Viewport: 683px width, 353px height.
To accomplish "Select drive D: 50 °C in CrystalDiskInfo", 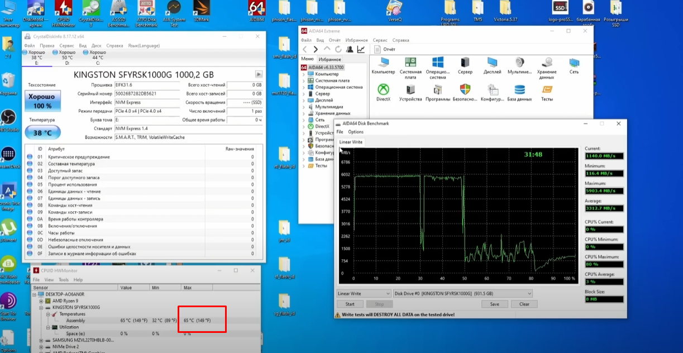I will pos(66,58).
